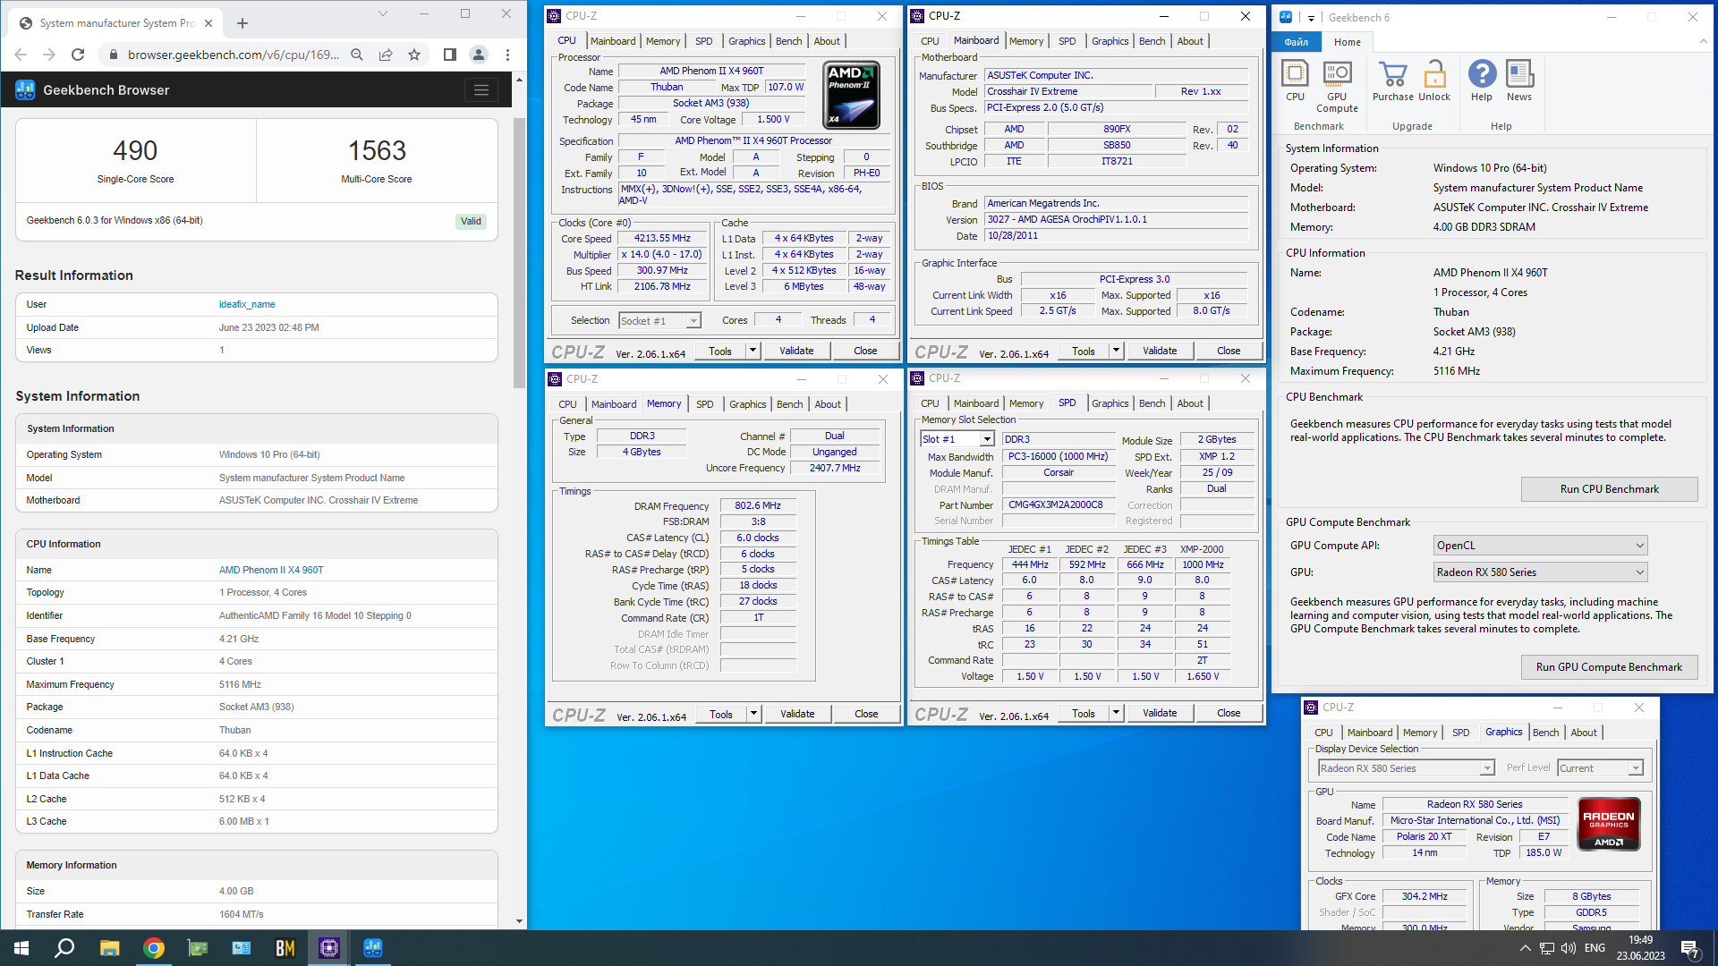The height and width of the screenshot is (966, 1718).
Task: Click the Geekbench browser page vertical scrollbar
Action: coord(519,252)
